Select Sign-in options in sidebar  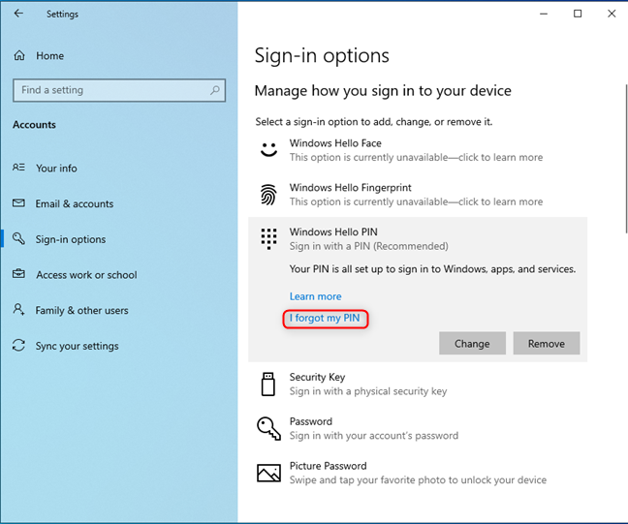[x=71, y=239]
